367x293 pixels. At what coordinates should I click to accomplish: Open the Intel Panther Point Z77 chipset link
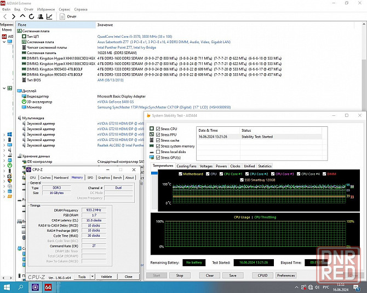point(127,48)
